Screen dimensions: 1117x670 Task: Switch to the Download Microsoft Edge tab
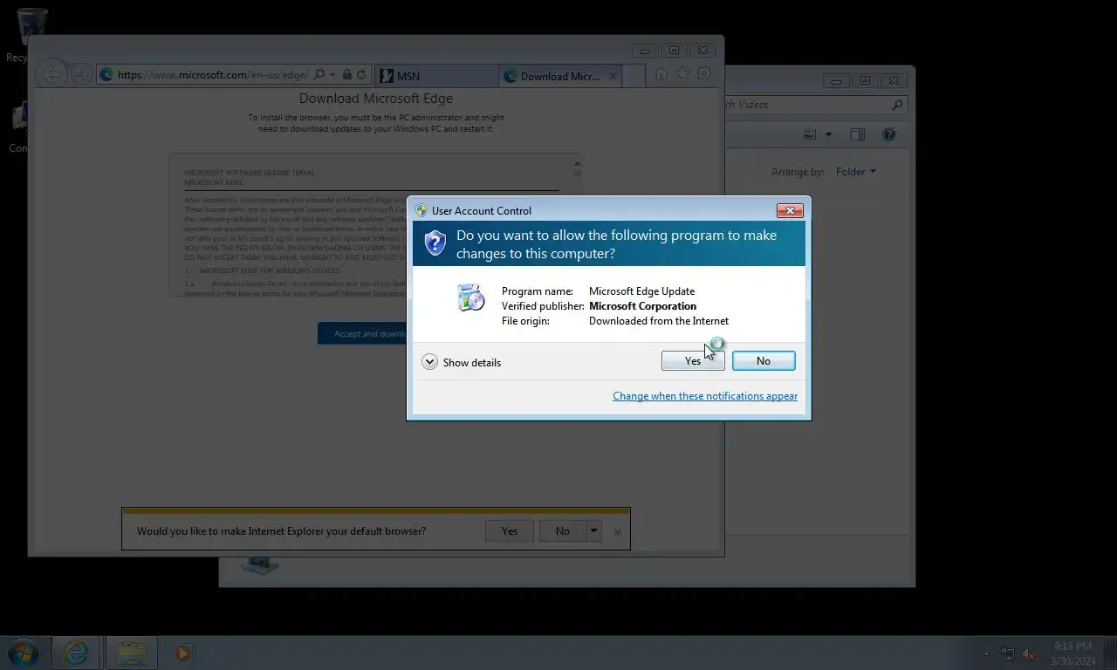point(561,76)
